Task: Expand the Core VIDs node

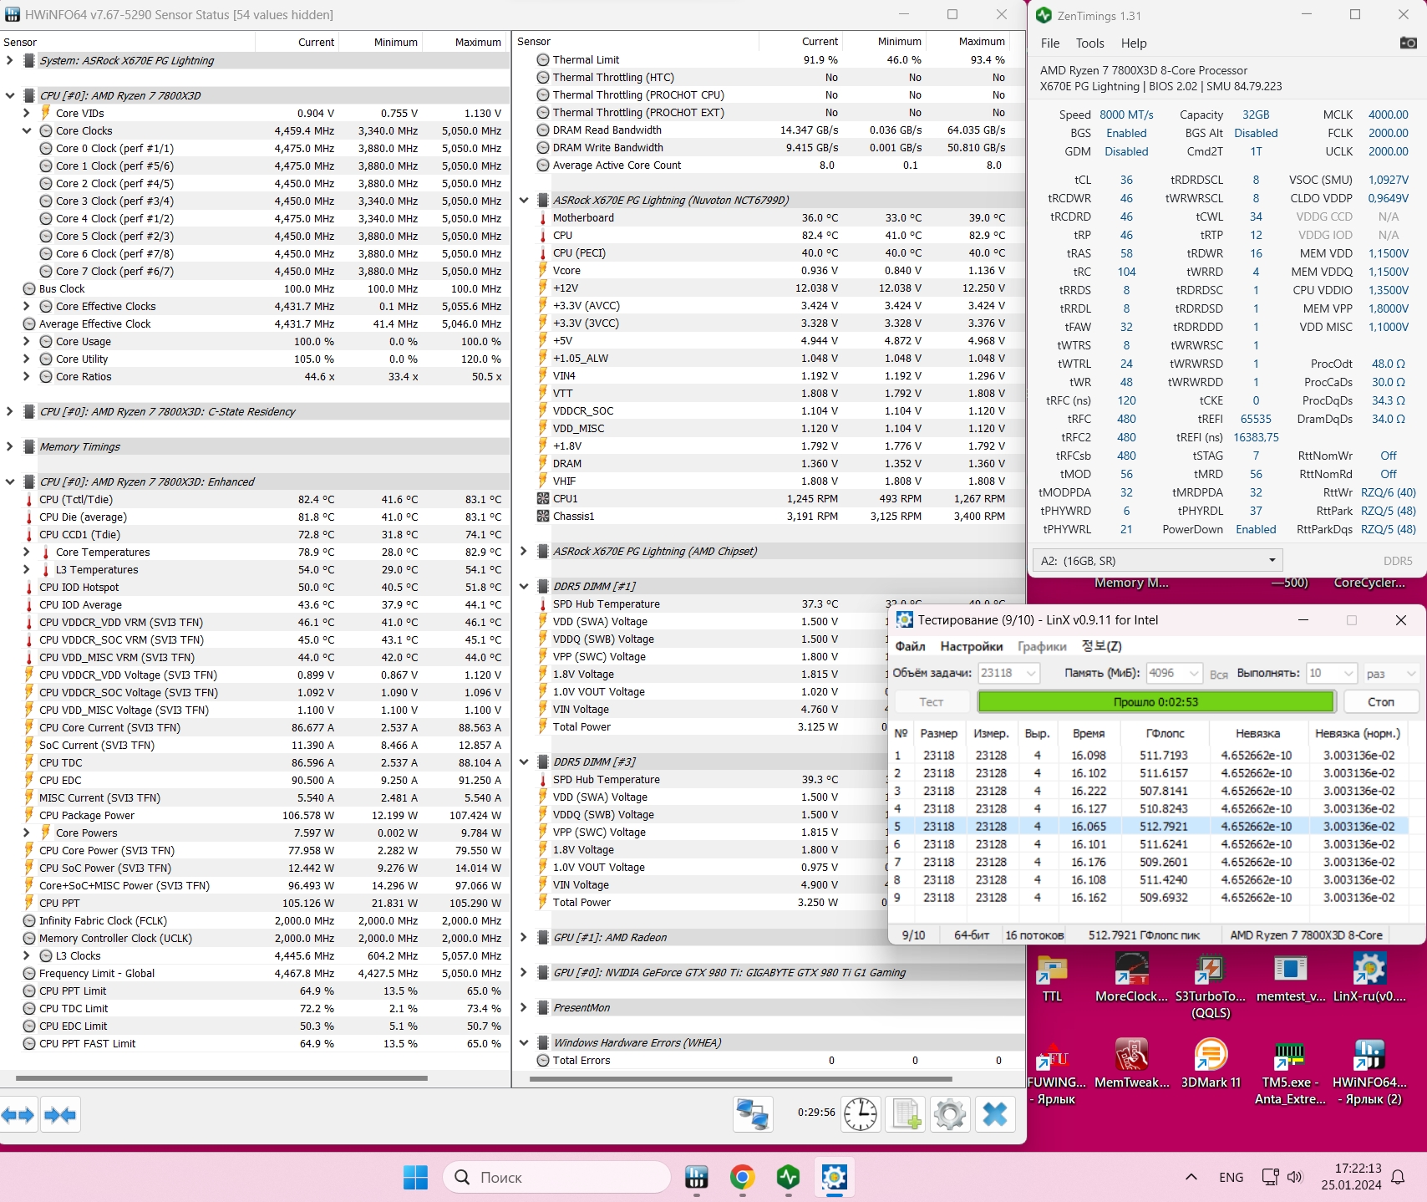Action: tap(27, 113)
